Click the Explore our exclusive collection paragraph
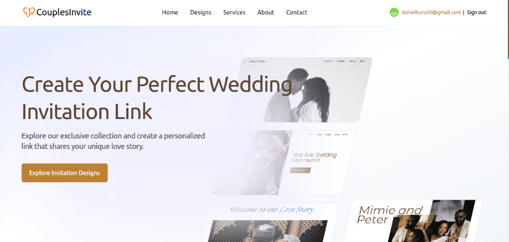The width and height of the screenshot is (509, 242). [113, 141]
